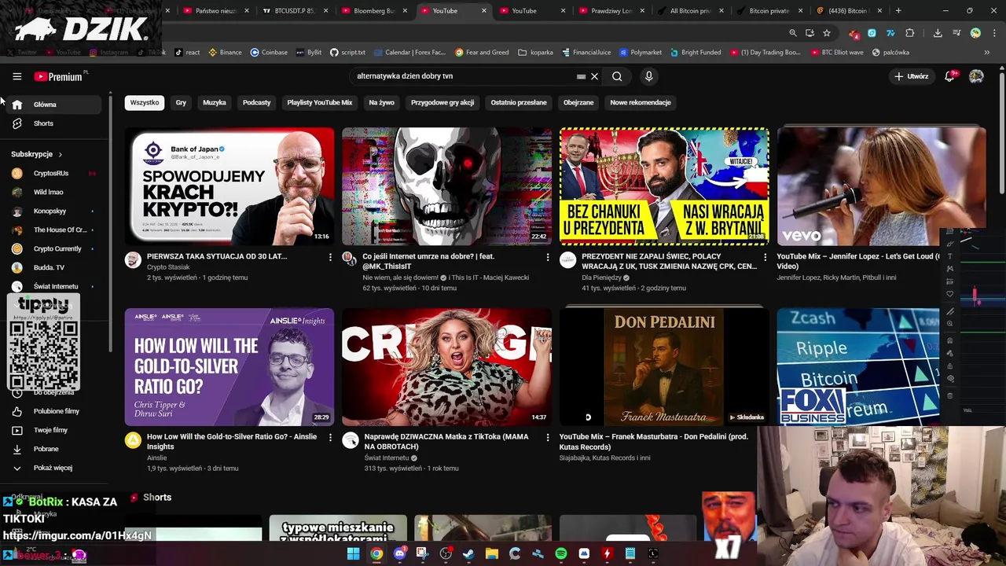Click the search magnifier button

(x=617, y=76)
